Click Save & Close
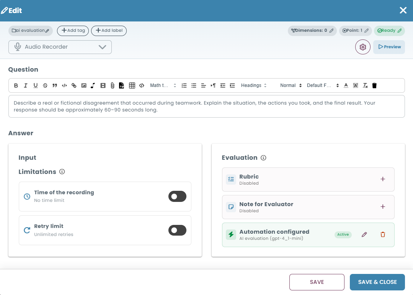 coord(377,282)
